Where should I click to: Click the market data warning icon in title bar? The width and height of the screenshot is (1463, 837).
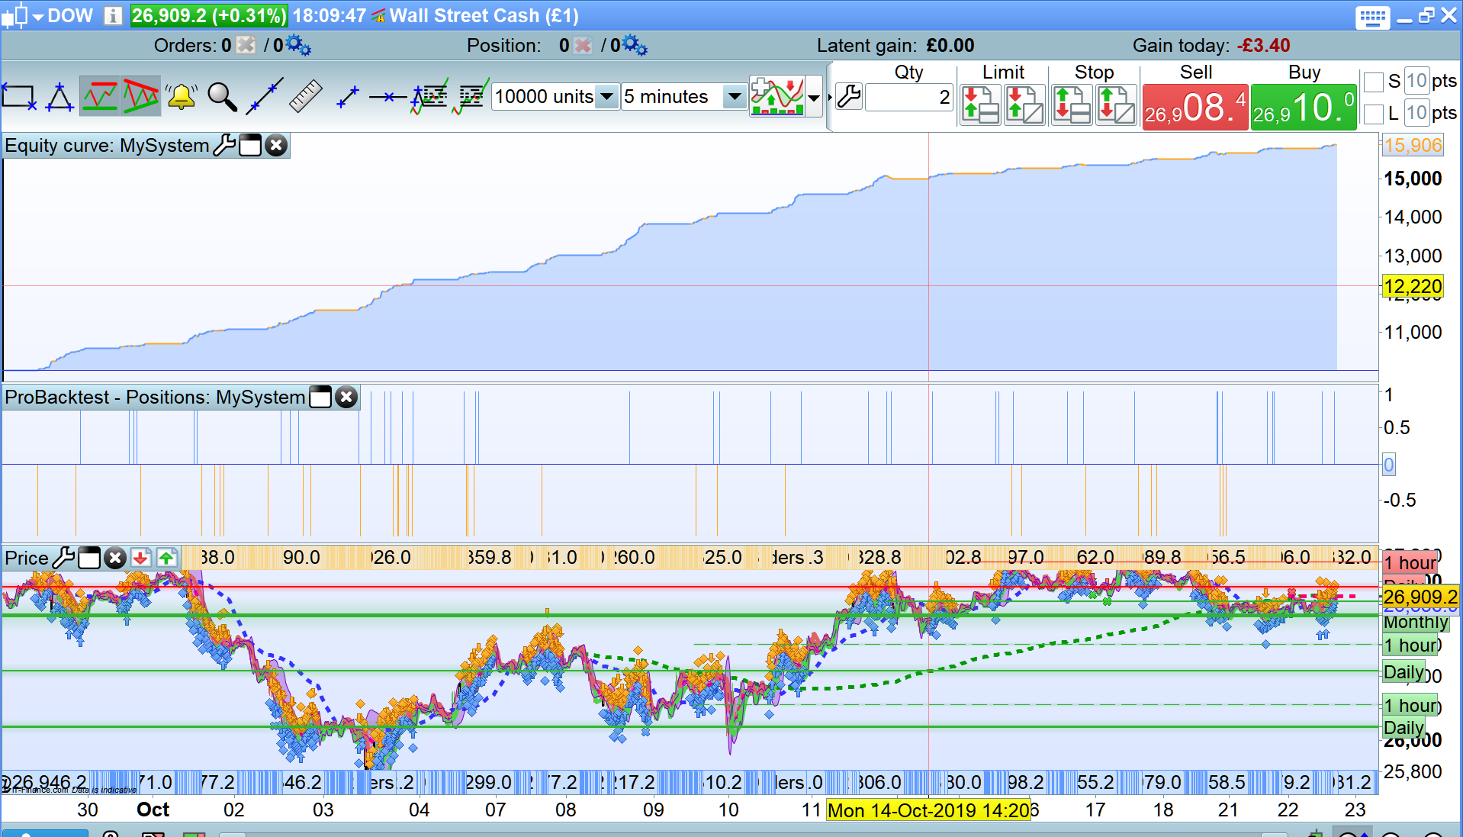click(x=379, y=16)
